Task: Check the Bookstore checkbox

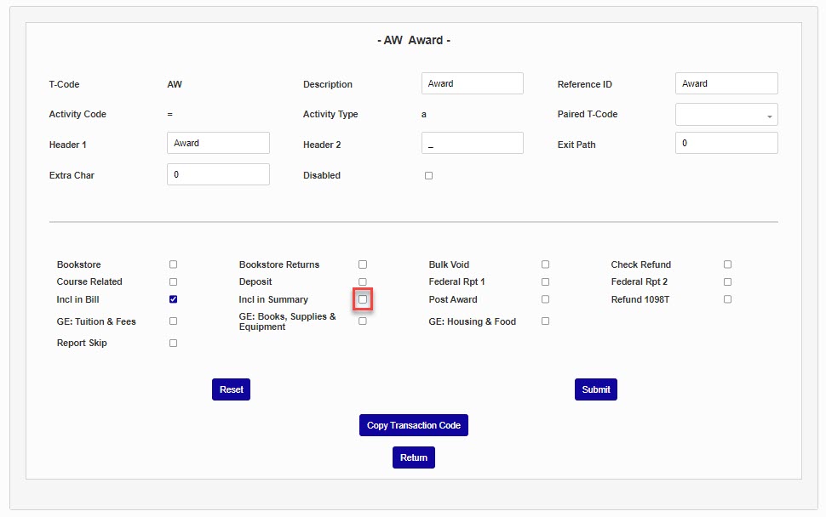Action: (x=174, y=264)
